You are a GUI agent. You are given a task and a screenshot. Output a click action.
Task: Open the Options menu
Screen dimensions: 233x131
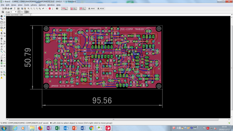click(42, 5)
